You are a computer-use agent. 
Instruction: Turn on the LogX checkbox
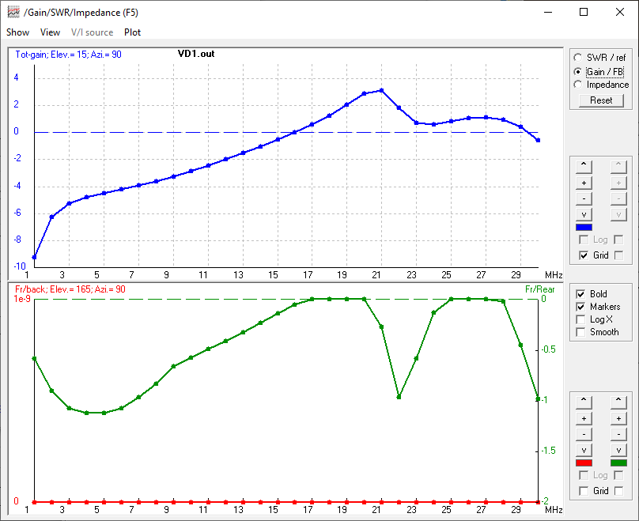581,319
